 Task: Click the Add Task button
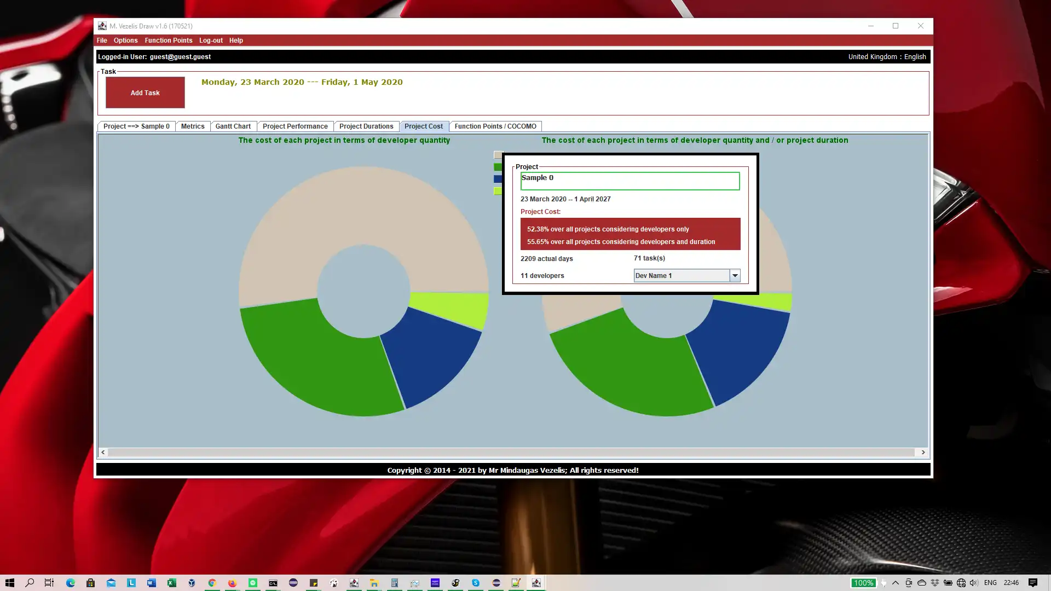click(x=145, y=92)
